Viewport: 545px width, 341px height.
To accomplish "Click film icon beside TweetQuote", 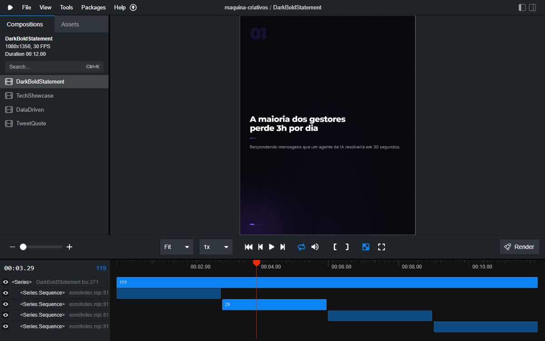I will tap(9, 123).
